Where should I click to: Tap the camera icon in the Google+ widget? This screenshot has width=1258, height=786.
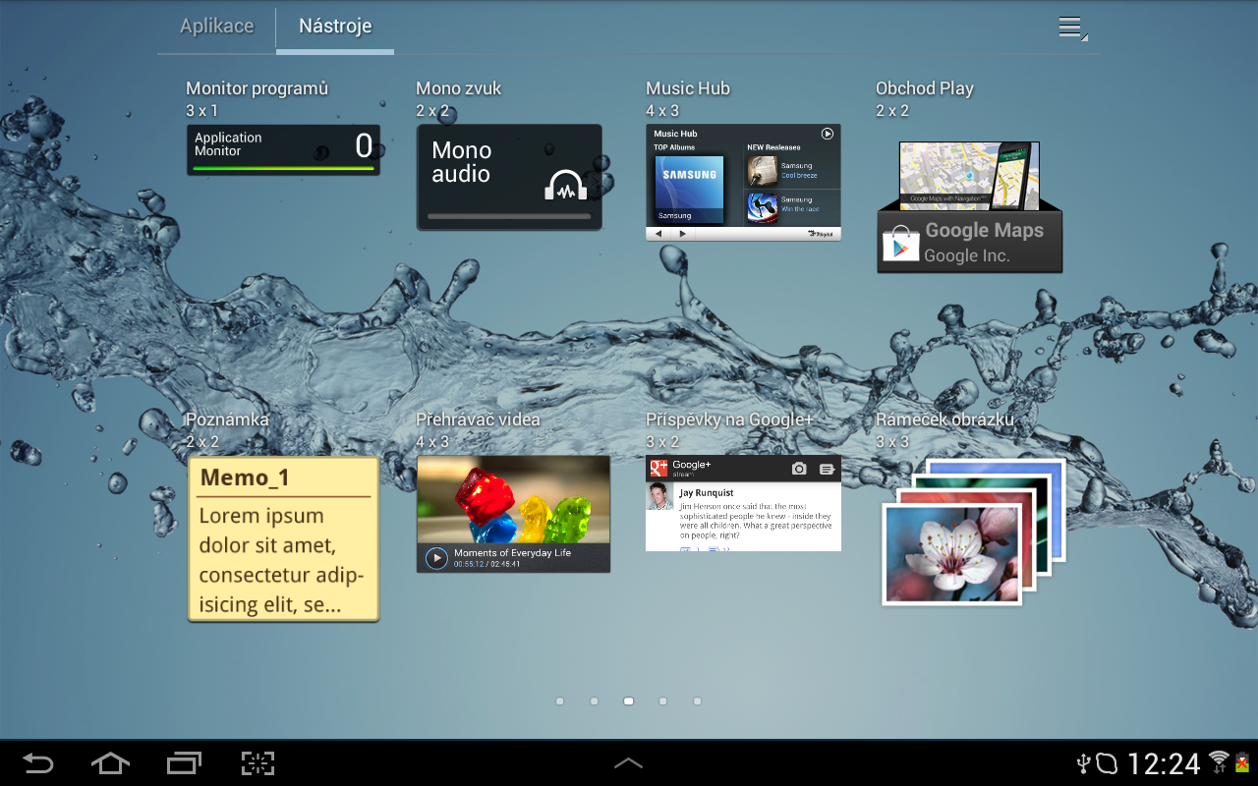tap(799, 469)
